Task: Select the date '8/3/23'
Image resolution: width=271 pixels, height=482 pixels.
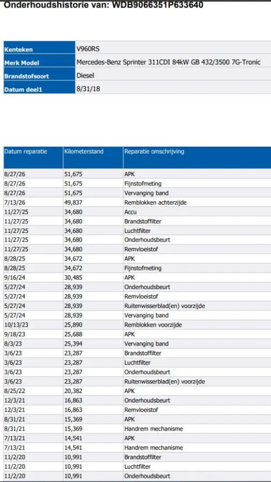Action: [x=12, y=344]
